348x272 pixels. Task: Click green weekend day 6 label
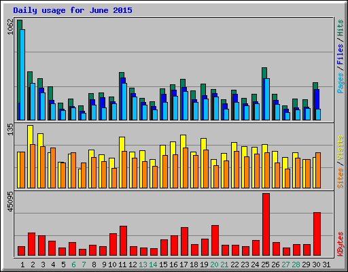73,265
